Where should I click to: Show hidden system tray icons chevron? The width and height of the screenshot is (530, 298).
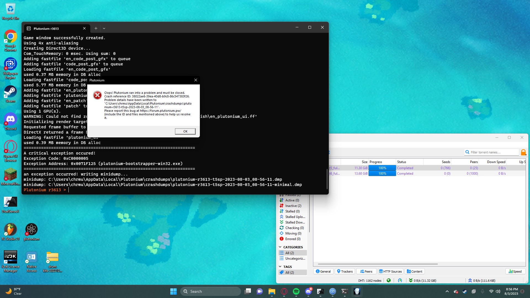pyautogui.click(x=447, y=291)
